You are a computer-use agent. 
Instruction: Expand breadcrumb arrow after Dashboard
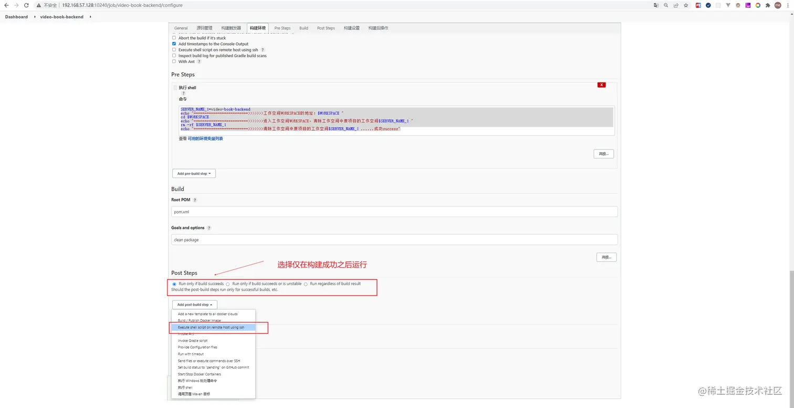[35, 17]
